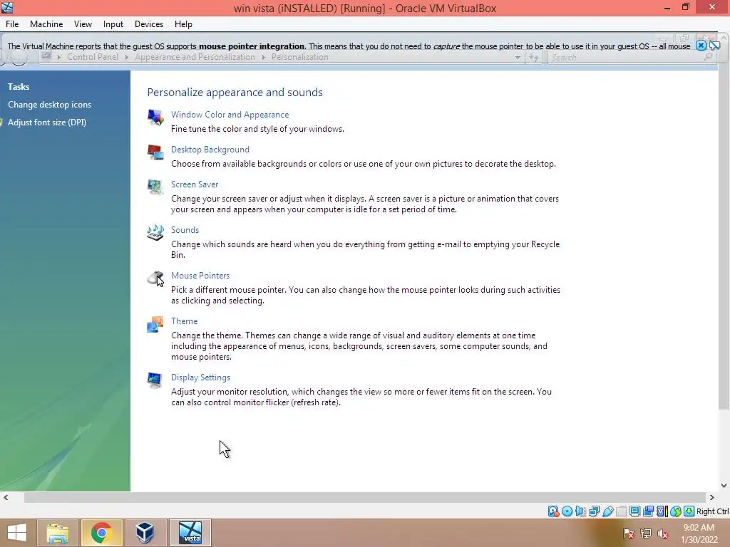
Task: Click the clock showing 9:02 AM
Action: click(x=699, y=528)
